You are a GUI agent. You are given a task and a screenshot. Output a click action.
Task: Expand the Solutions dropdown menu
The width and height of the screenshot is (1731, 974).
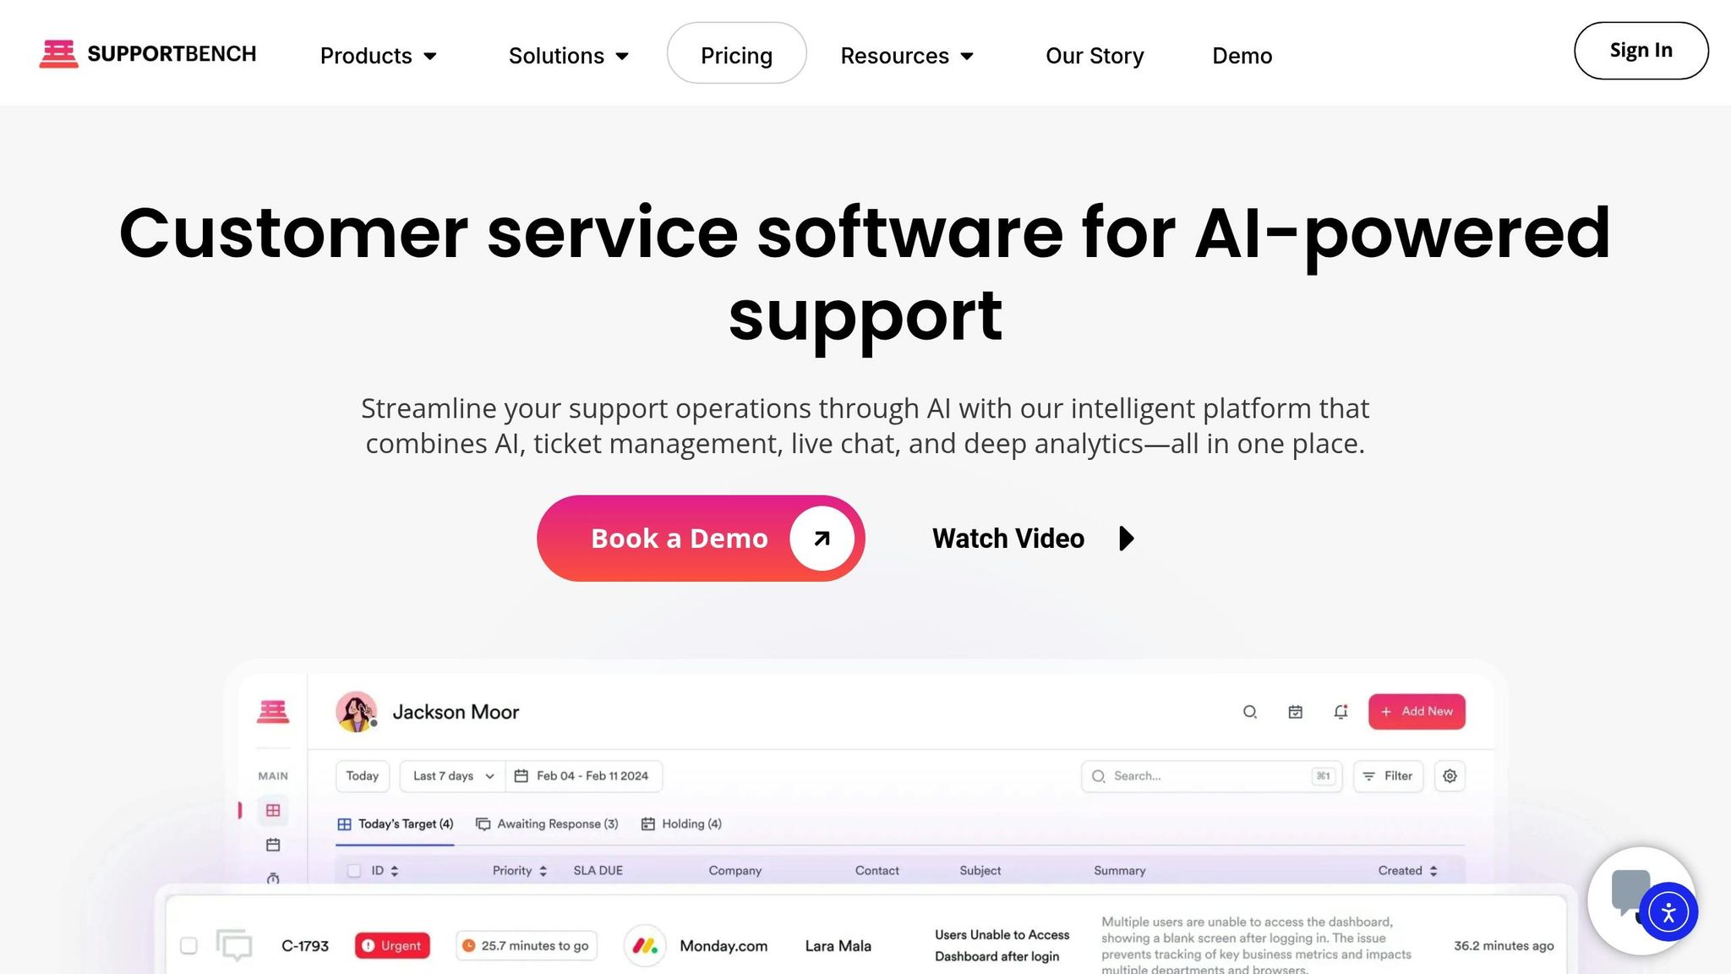[568, 56]
